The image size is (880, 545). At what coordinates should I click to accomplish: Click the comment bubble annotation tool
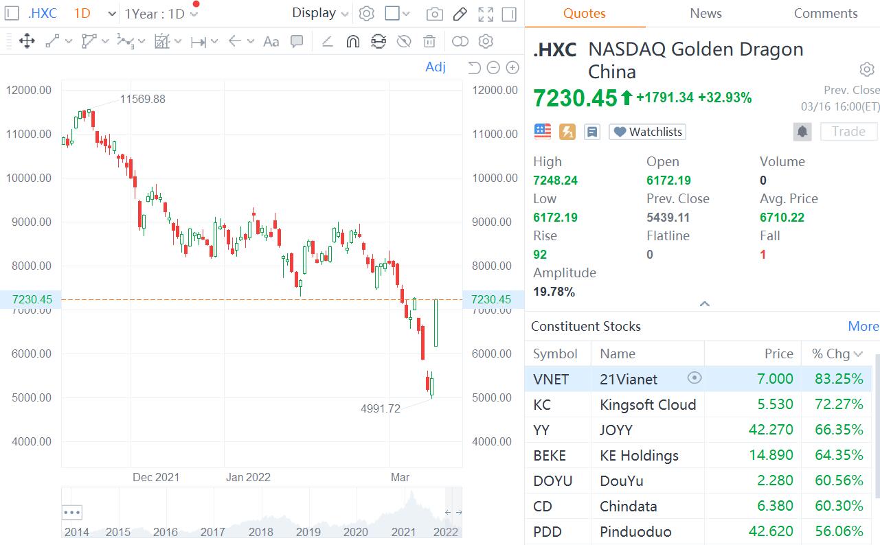297,41
